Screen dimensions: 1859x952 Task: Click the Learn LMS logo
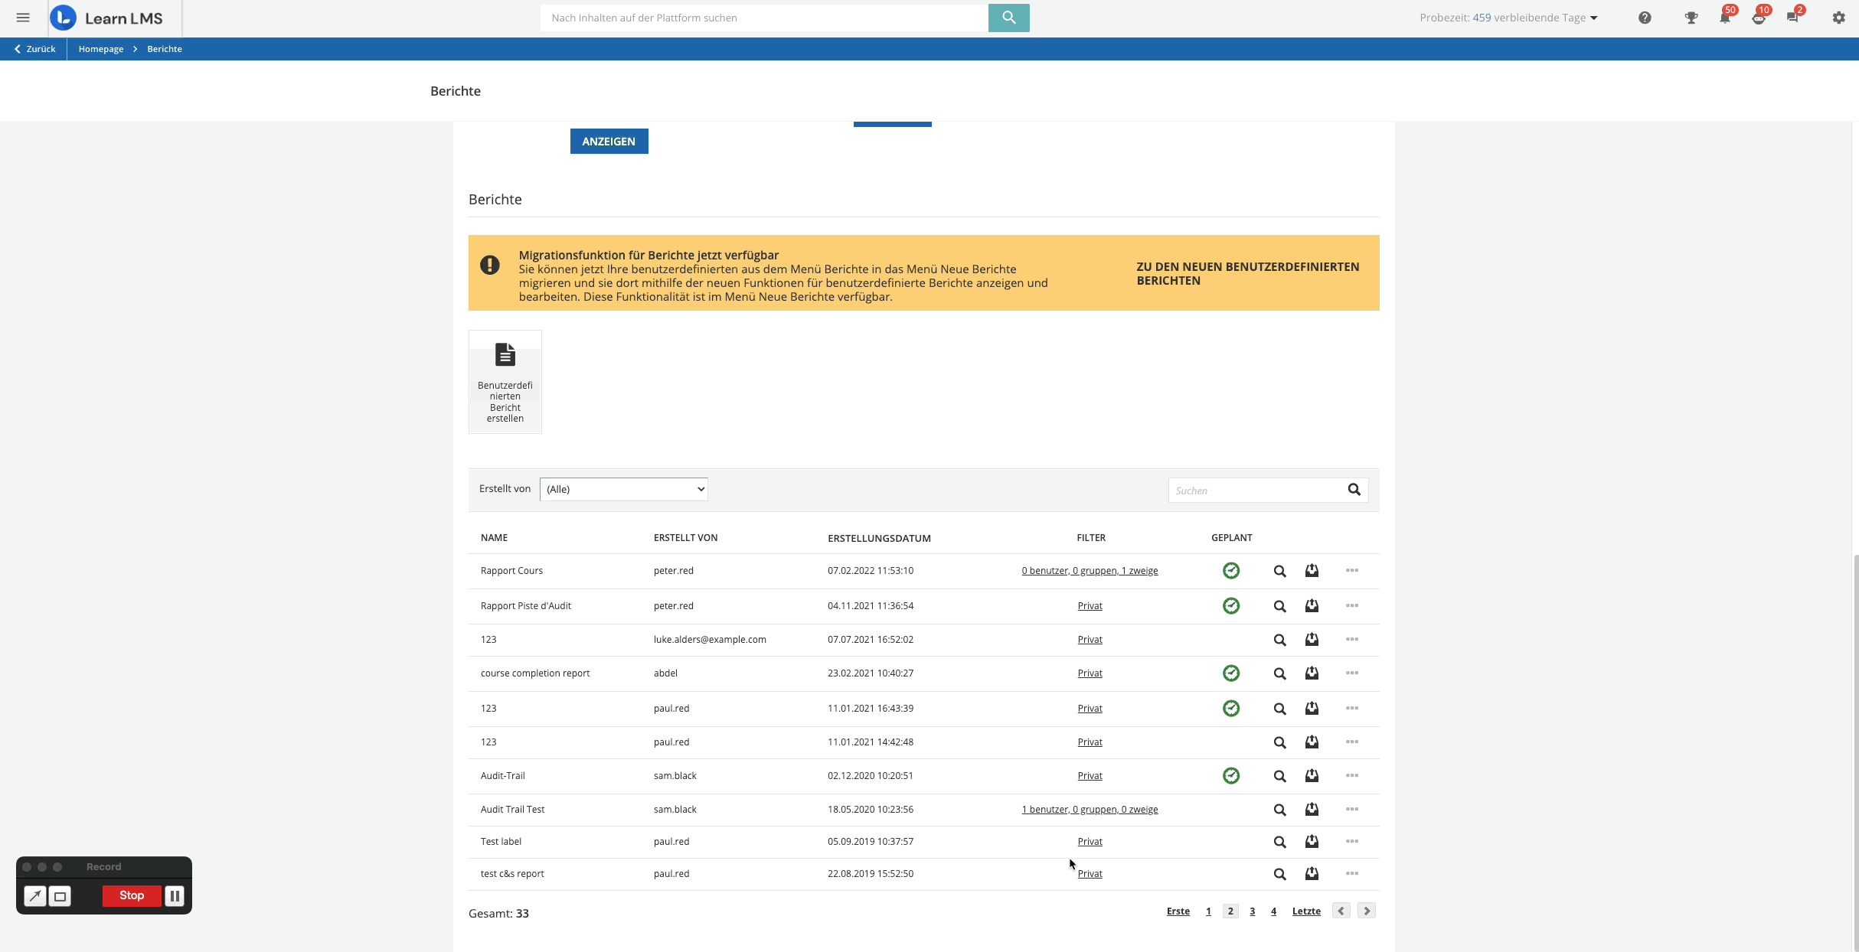pyautogui.click(x=106, y=18)
